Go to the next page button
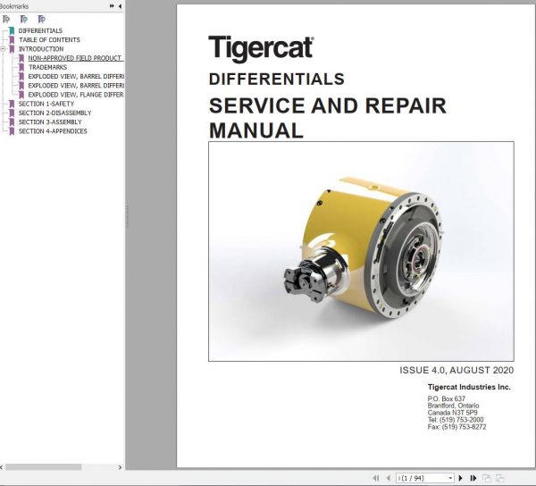This screenshot has height=486, width=536. (x=460, y=478)
